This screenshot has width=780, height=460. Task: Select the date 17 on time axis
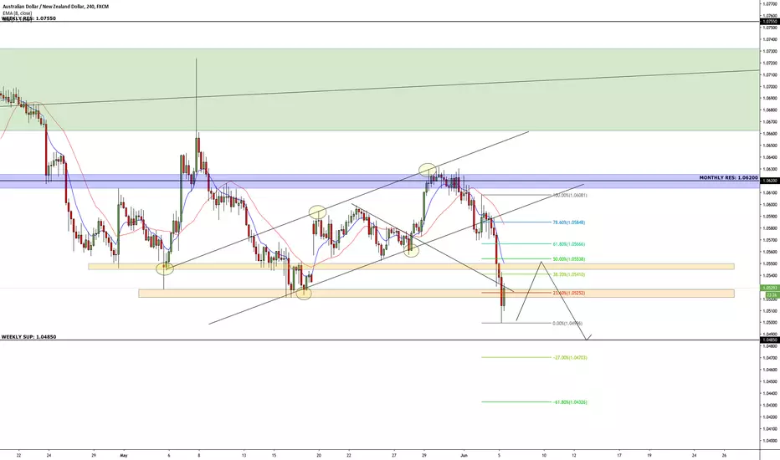pos(619,454)
